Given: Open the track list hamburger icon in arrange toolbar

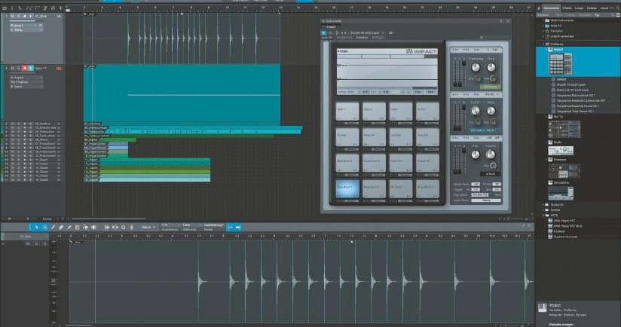Looking at the screenshot, I should (5, 8).
